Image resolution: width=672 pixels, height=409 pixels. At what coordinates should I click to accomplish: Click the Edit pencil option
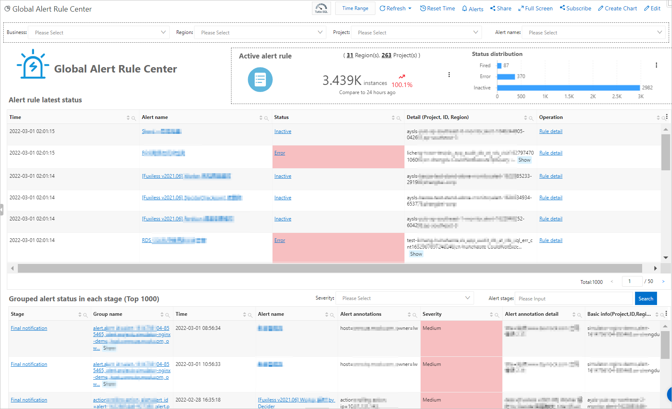[x=652, y=8]
